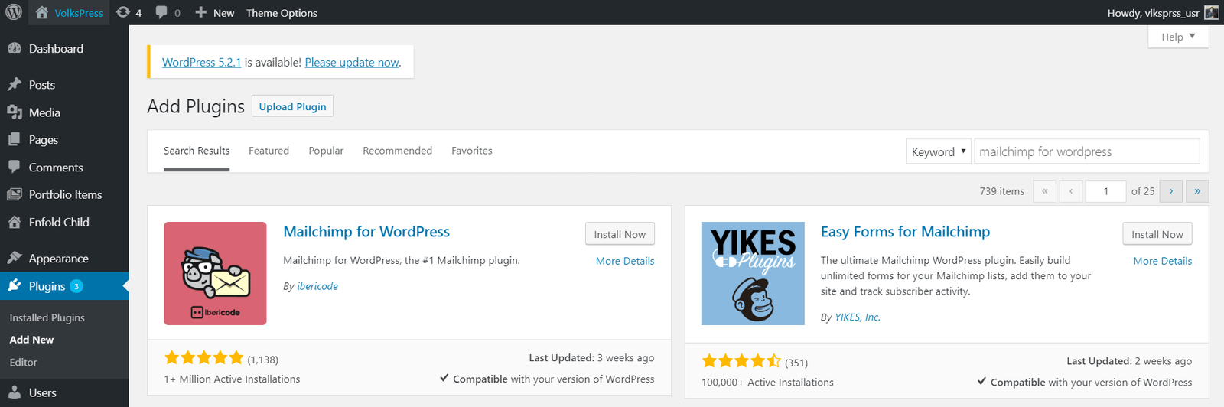
Task: Click the Users icon in the sidebar
Action: (15, 392)
